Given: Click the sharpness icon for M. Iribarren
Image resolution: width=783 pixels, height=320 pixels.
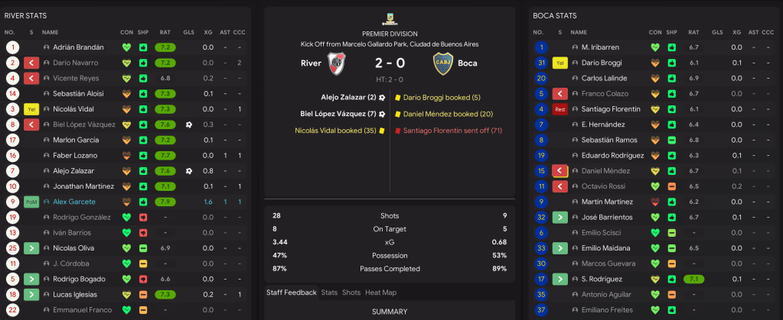Looking at the screenshot, I should point(672,47).
